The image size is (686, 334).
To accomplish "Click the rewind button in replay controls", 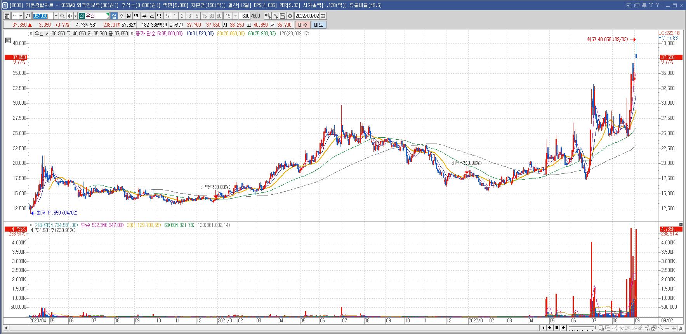I will (550, 328).
